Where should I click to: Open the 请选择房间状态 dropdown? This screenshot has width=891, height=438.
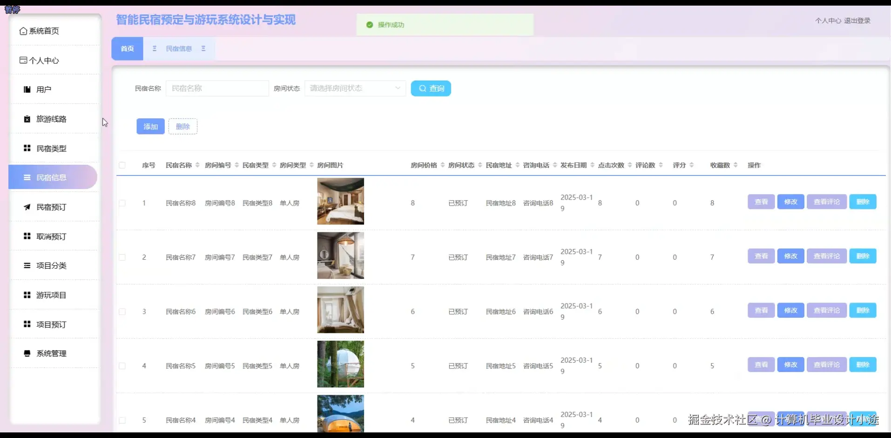pos(355,88)
